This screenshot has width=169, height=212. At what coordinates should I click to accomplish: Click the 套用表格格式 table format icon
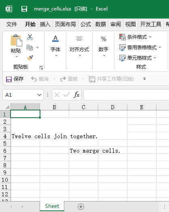(x=123, y=48)
